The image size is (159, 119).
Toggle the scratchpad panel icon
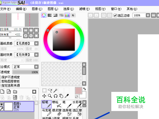tap(73, 15)
